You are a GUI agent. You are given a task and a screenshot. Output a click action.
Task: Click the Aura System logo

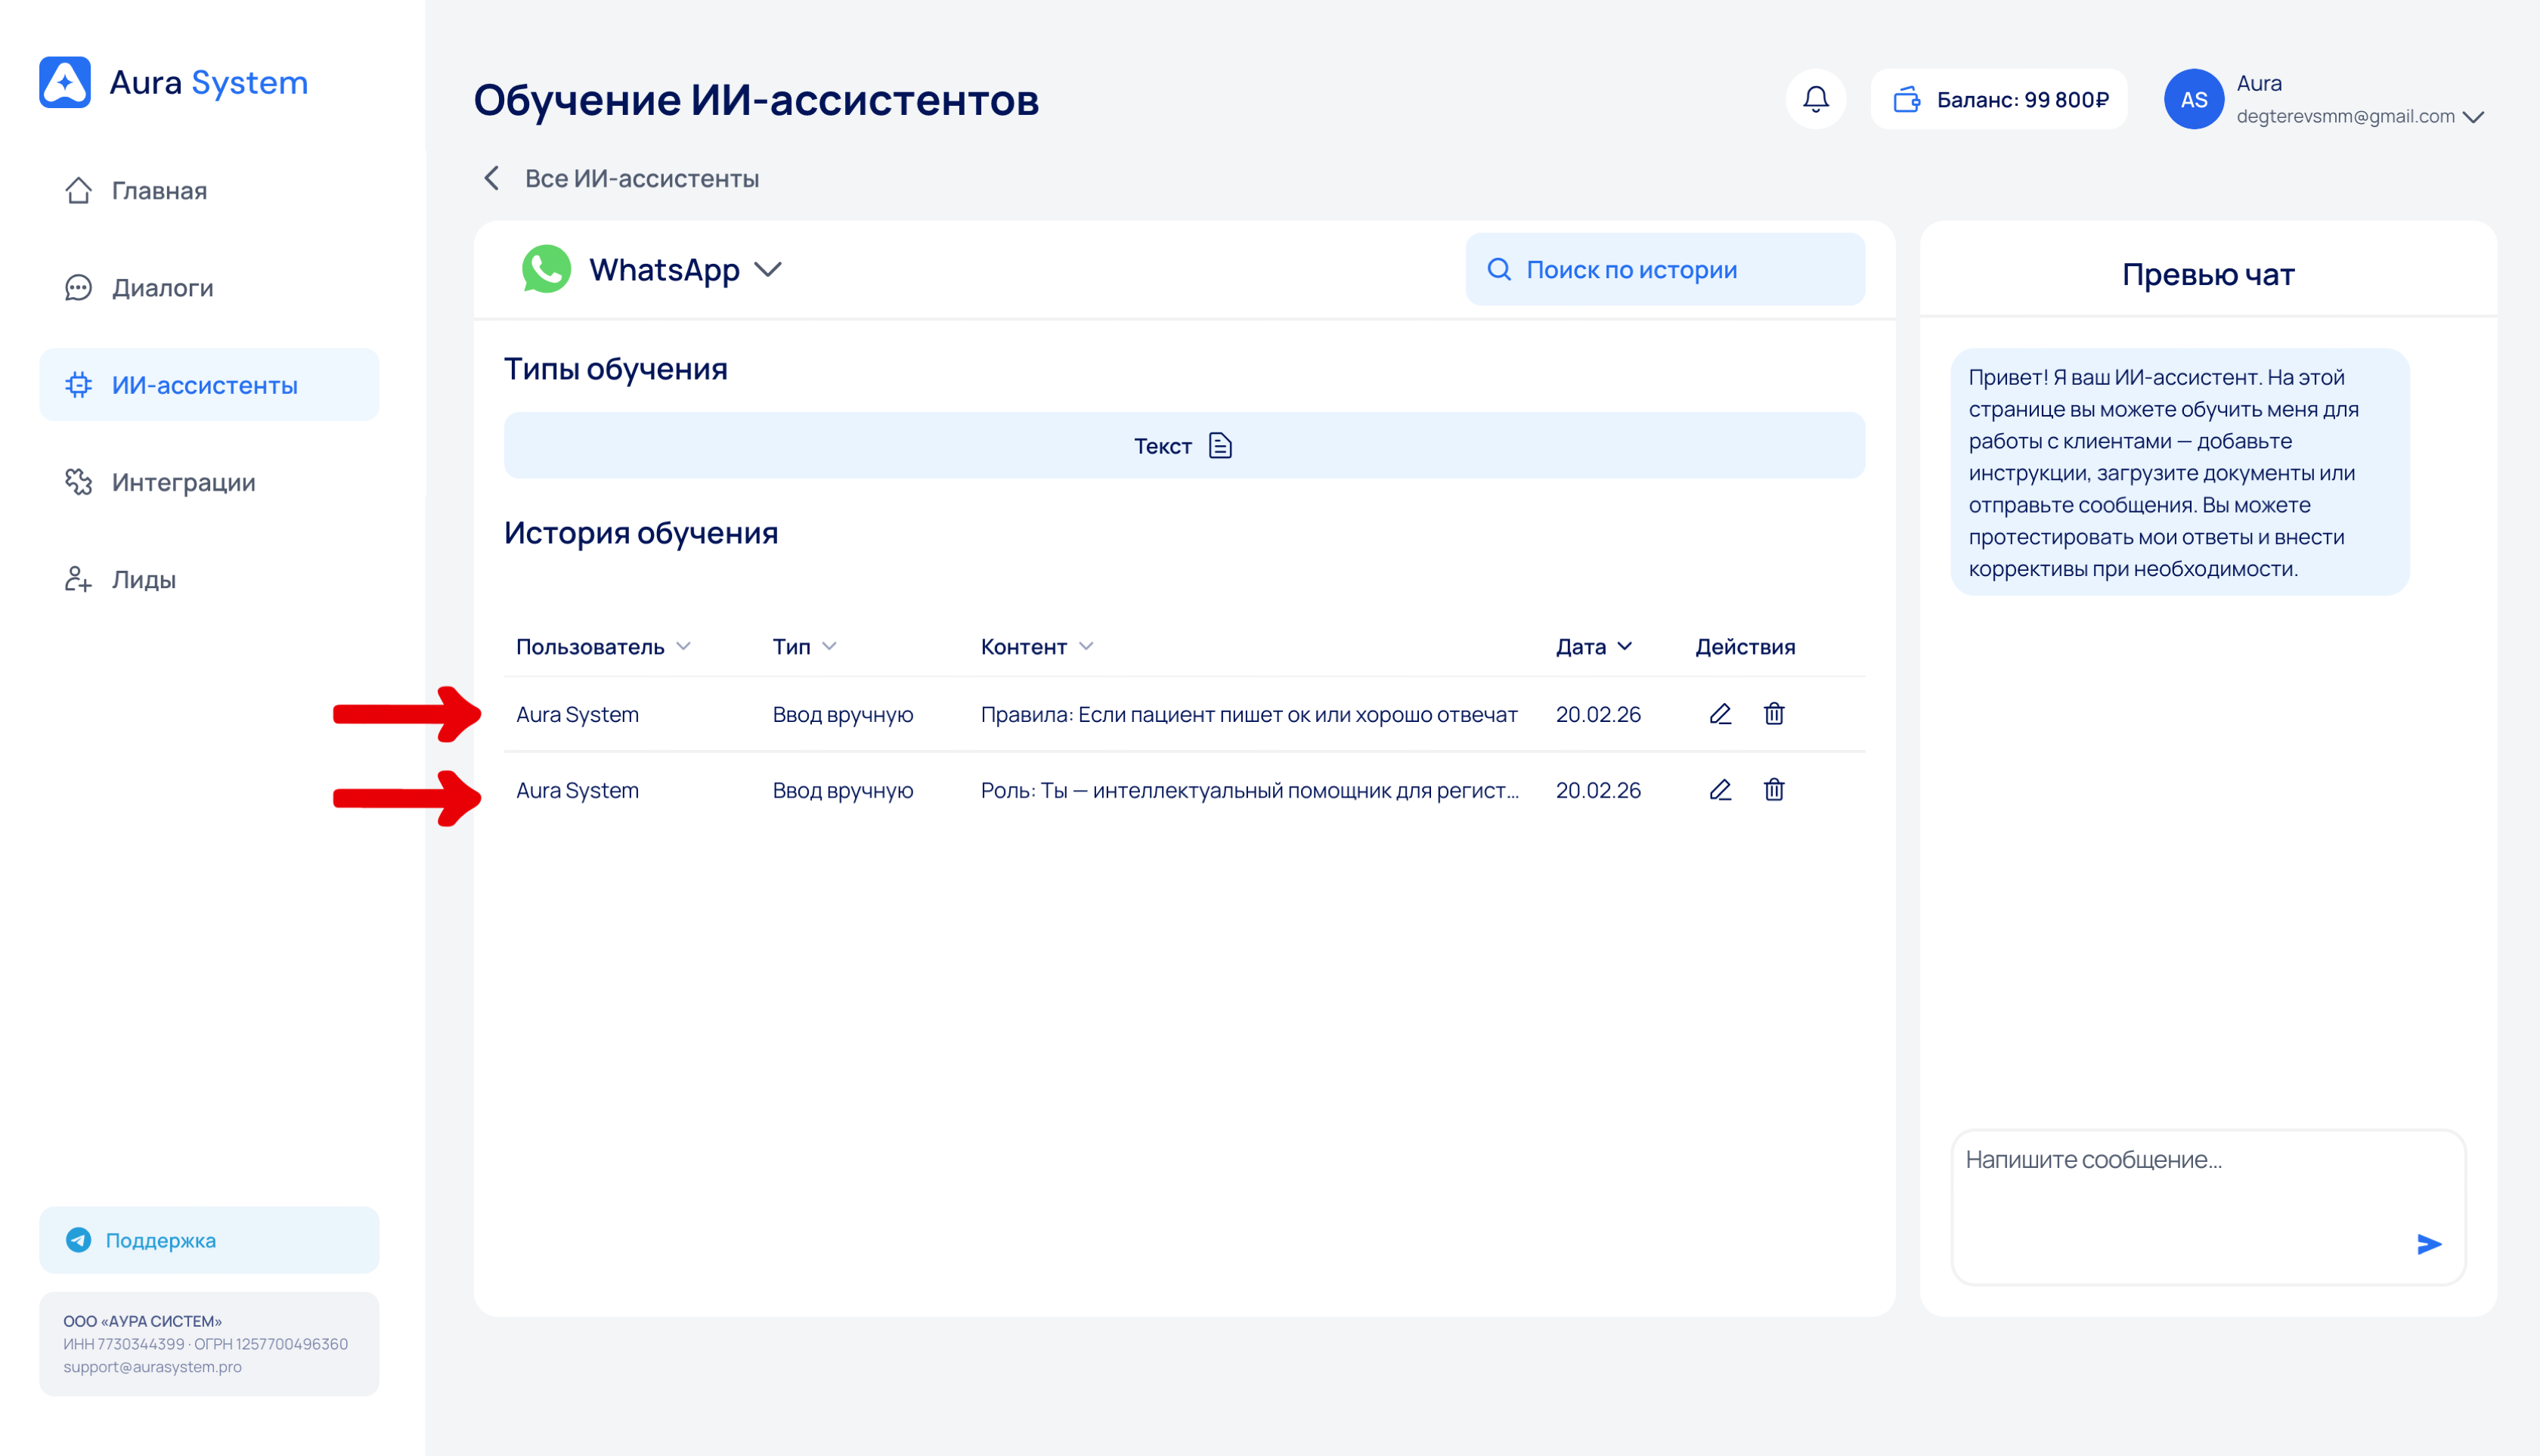[x=173, y=82]
